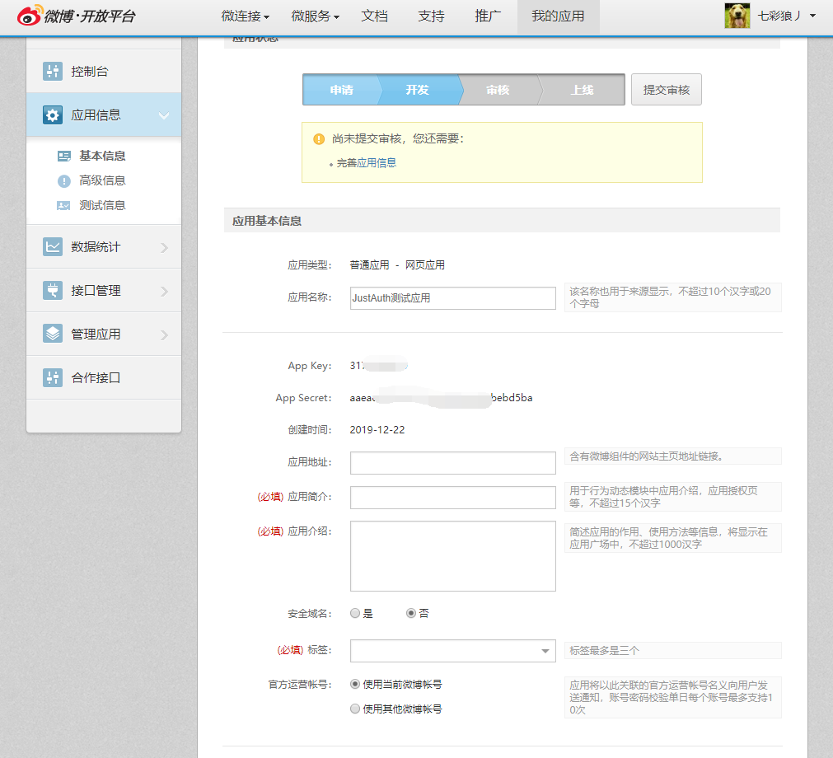Click the App Secret value
Image resolution: width=833 pixels, height=758 pixels.
click(x=441, y=398)
